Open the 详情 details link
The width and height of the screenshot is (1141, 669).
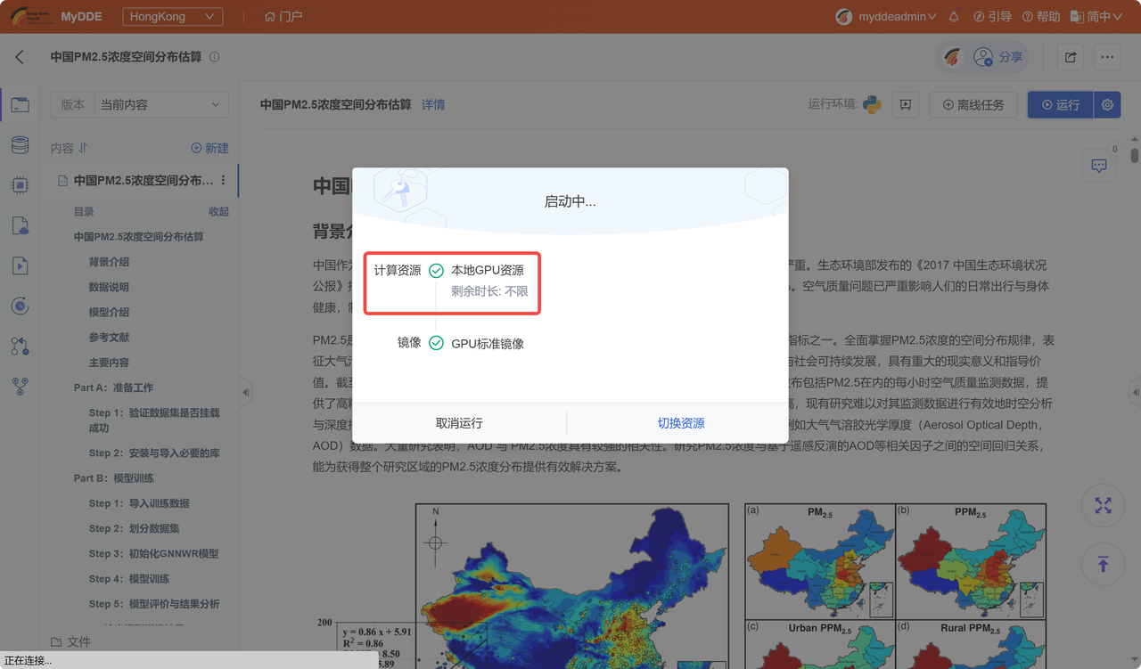433,104
